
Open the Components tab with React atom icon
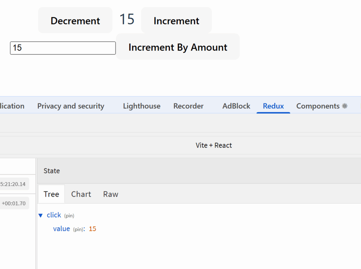click(322, 106)
